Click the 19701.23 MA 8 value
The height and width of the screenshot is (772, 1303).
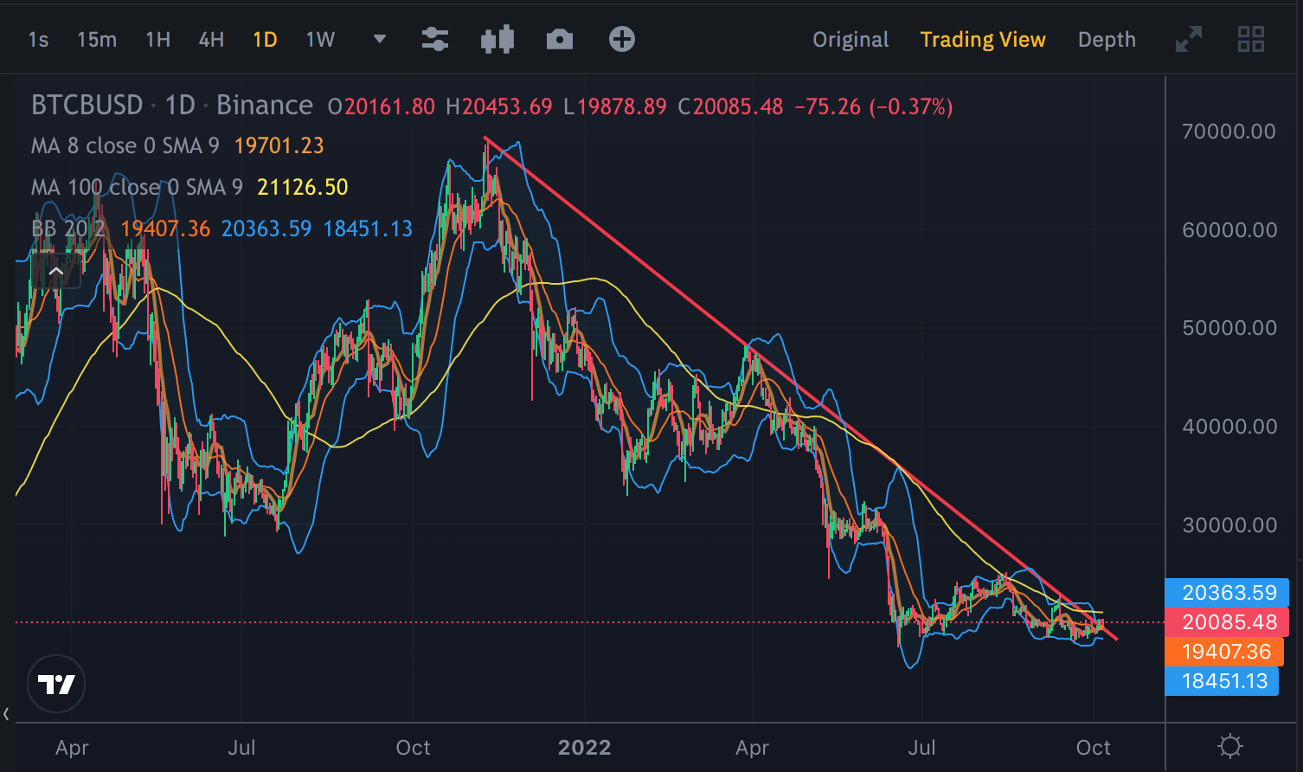pyautogui.click(x=279, y=145)
